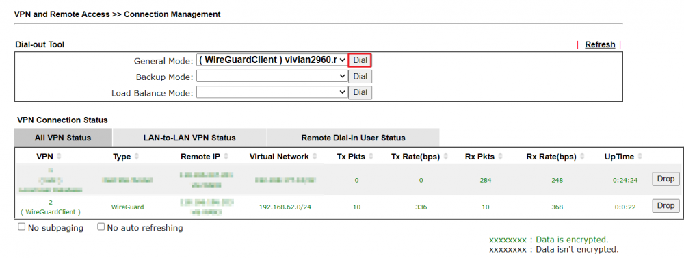This screenshot has width=684, height=258.
Task: Click the VPN Connection Status heading
Action: pyautogui.click(x=62, y=120)
